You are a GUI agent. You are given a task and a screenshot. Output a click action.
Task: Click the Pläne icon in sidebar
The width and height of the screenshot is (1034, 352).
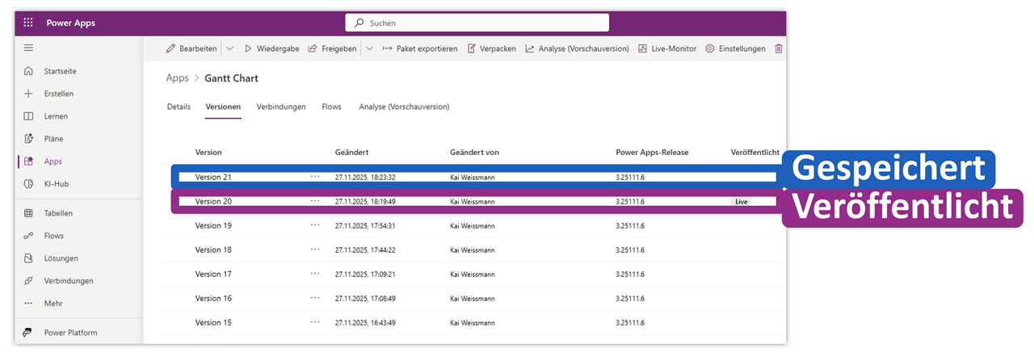coord(28,139)
